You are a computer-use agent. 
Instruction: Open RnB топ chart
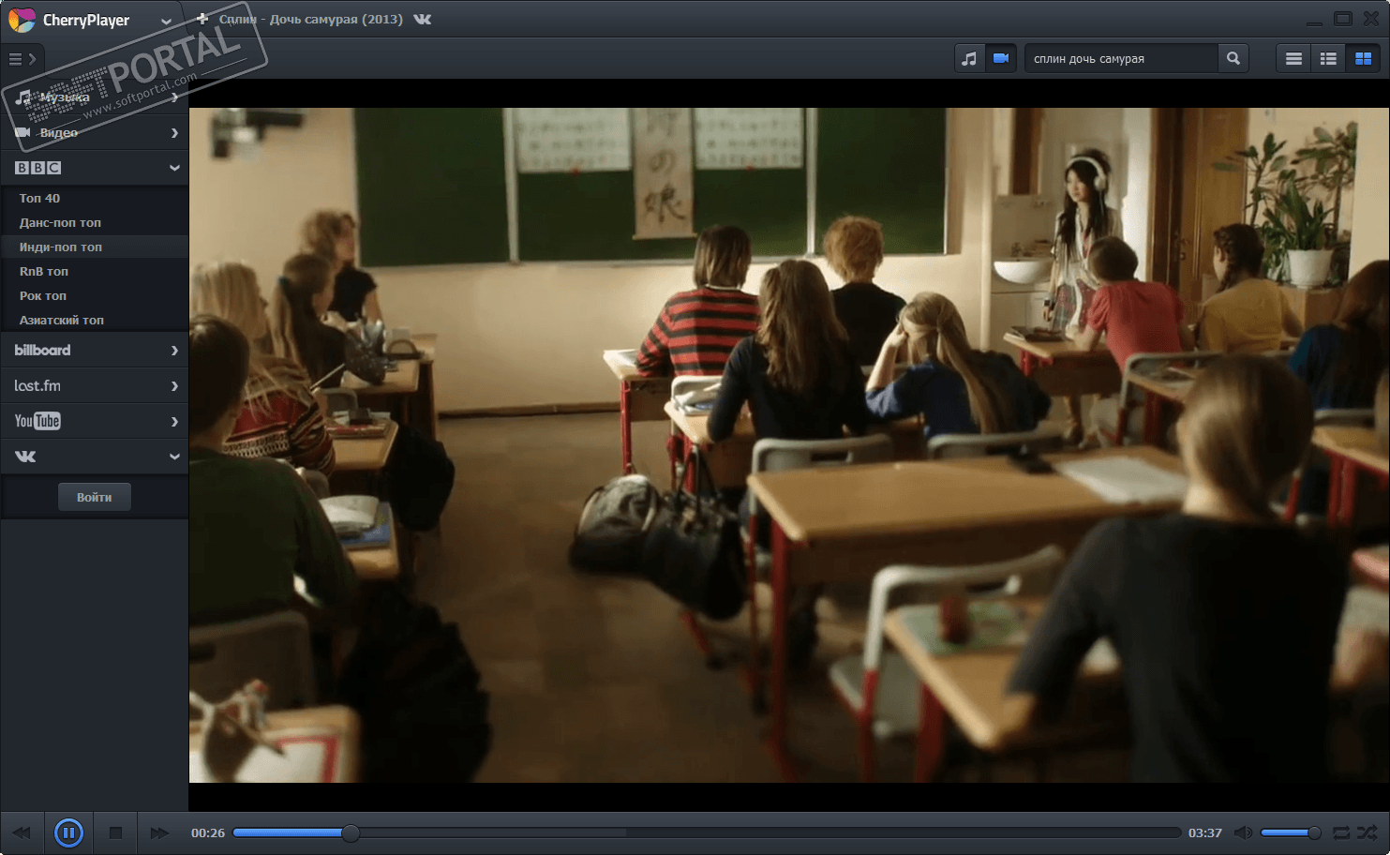(x=94, y=271)
